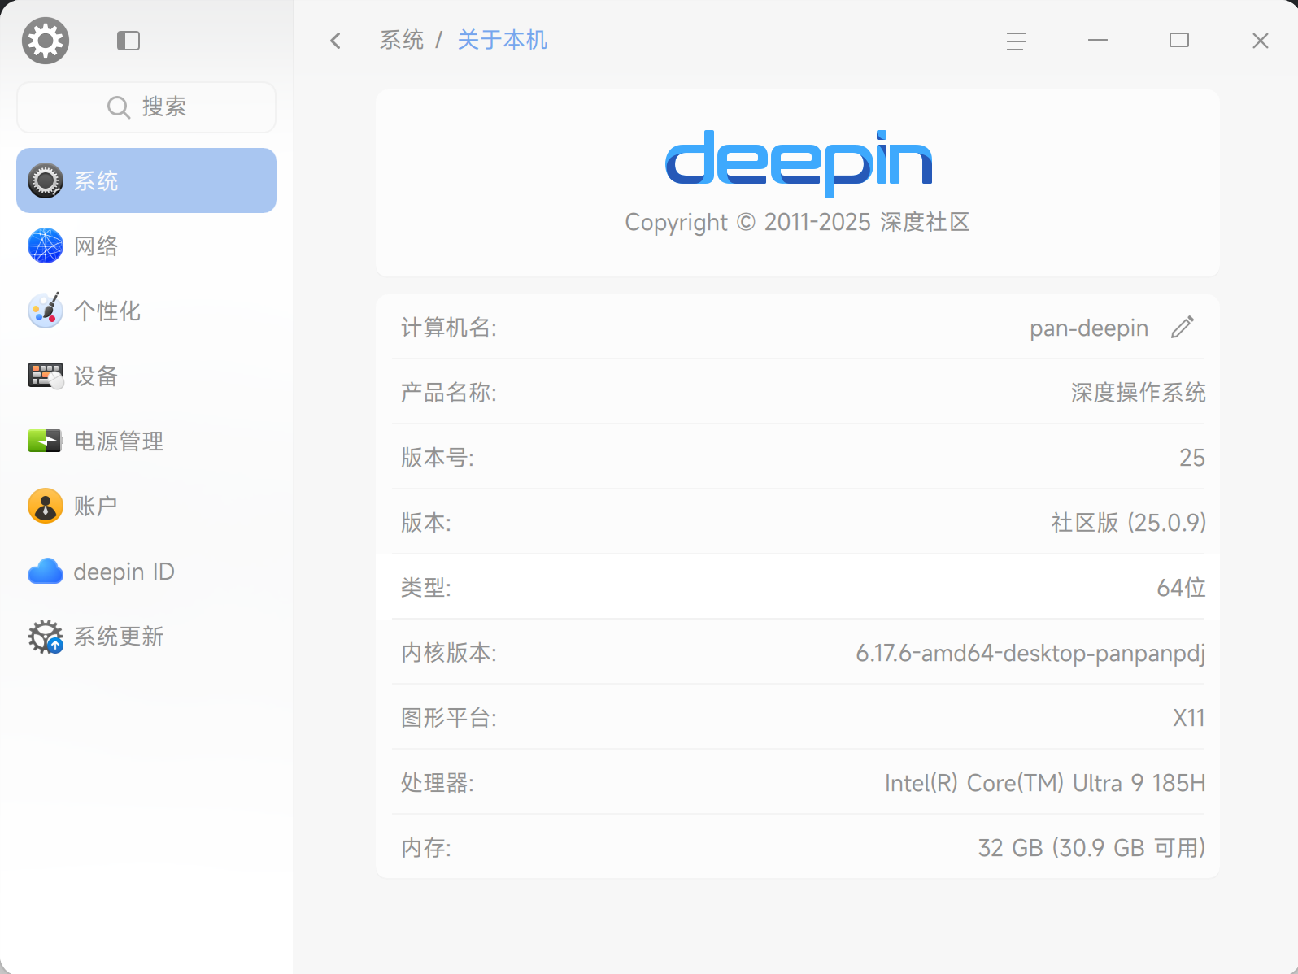Click the deepin logo
The width and height of the screenshot is (1298, 974).
(798, 163)
